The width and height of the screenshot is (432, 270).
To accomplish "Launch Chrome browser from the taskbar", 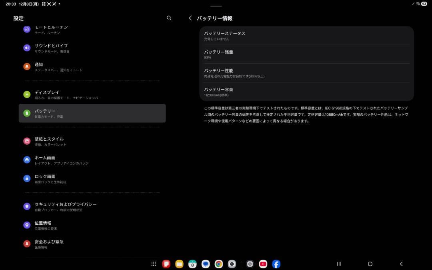I will point(218,264).
